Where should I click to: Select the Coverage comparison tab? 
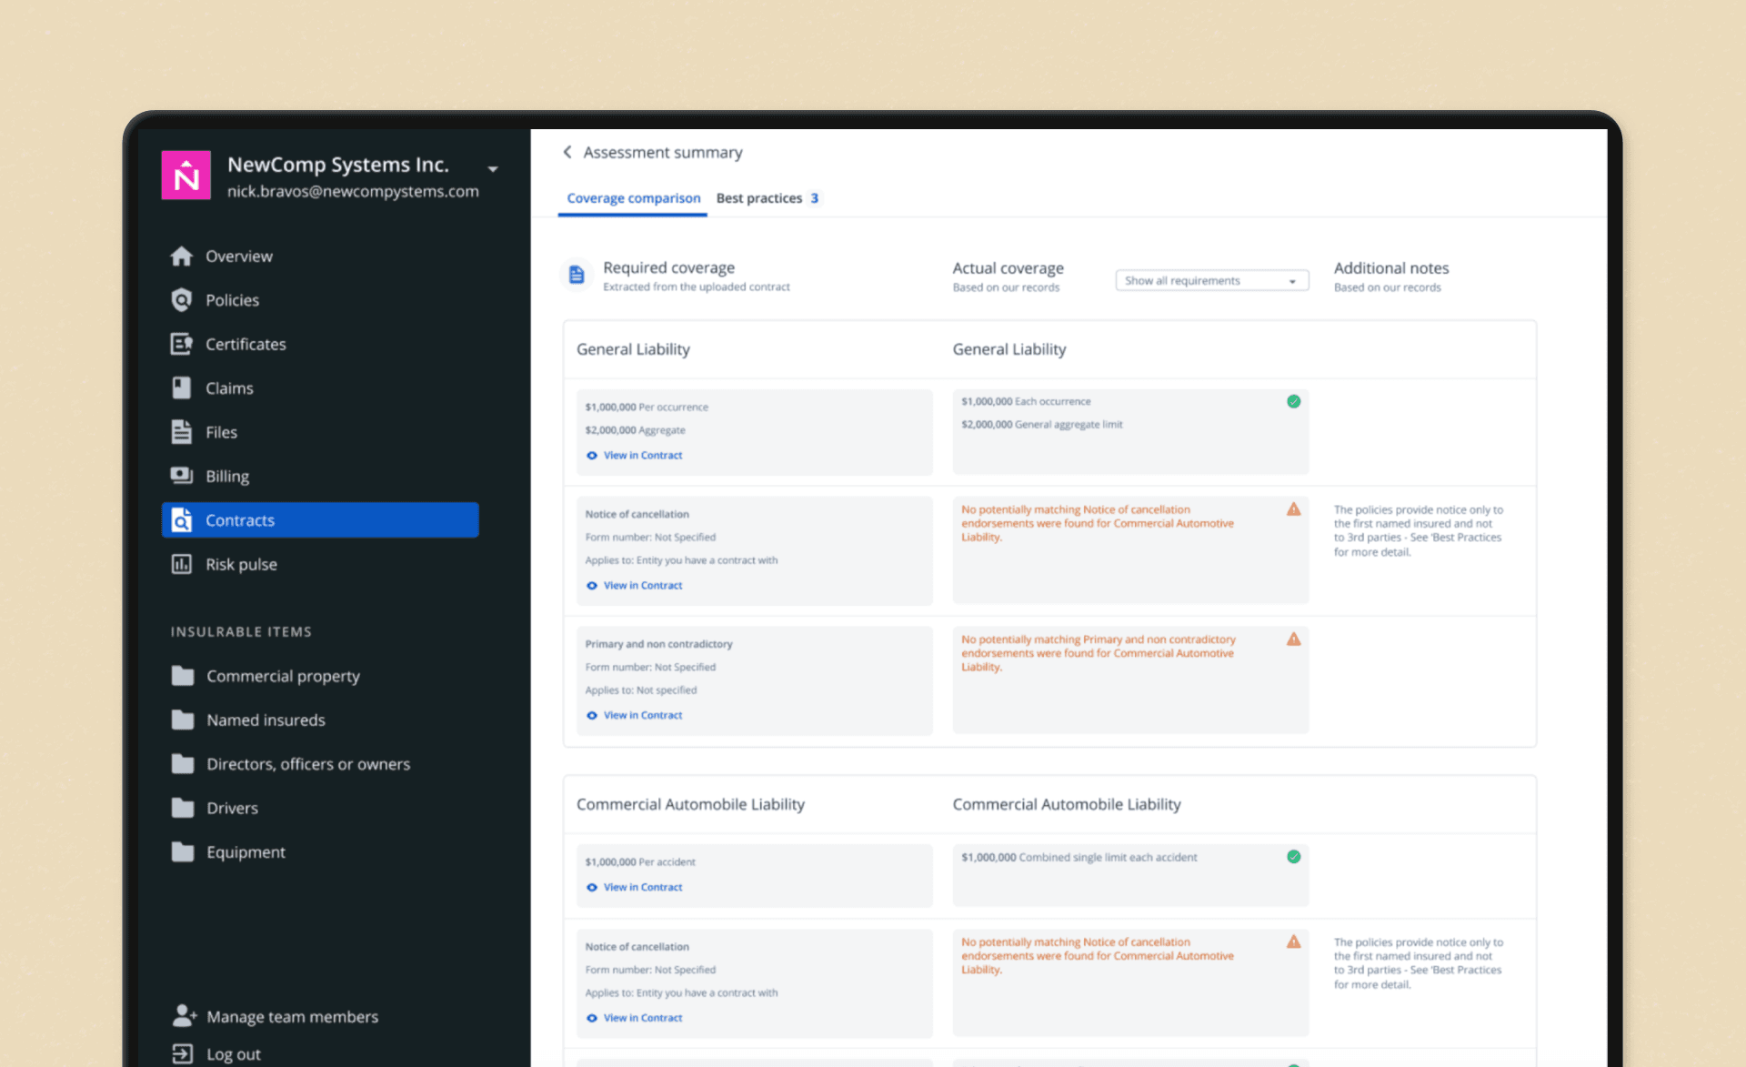click(x=633, y=197)
